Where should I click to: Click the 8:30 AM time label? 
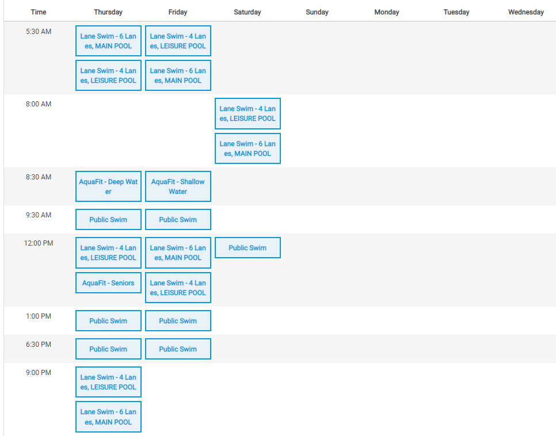(39, 177)
